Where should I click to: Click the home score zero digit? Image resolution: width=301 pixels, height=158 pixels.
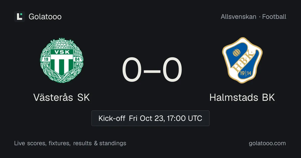[132, 70]
